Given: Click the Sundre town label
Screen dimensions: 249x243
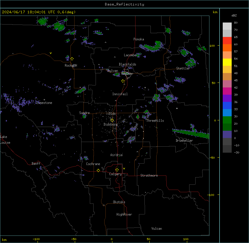Looking at the screenshot, I should [x=84, y=113].
